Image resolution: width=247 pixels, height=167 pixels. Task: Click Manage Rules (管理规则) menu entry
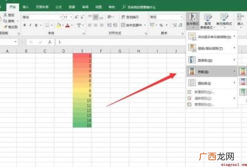[x=212, y=104]
